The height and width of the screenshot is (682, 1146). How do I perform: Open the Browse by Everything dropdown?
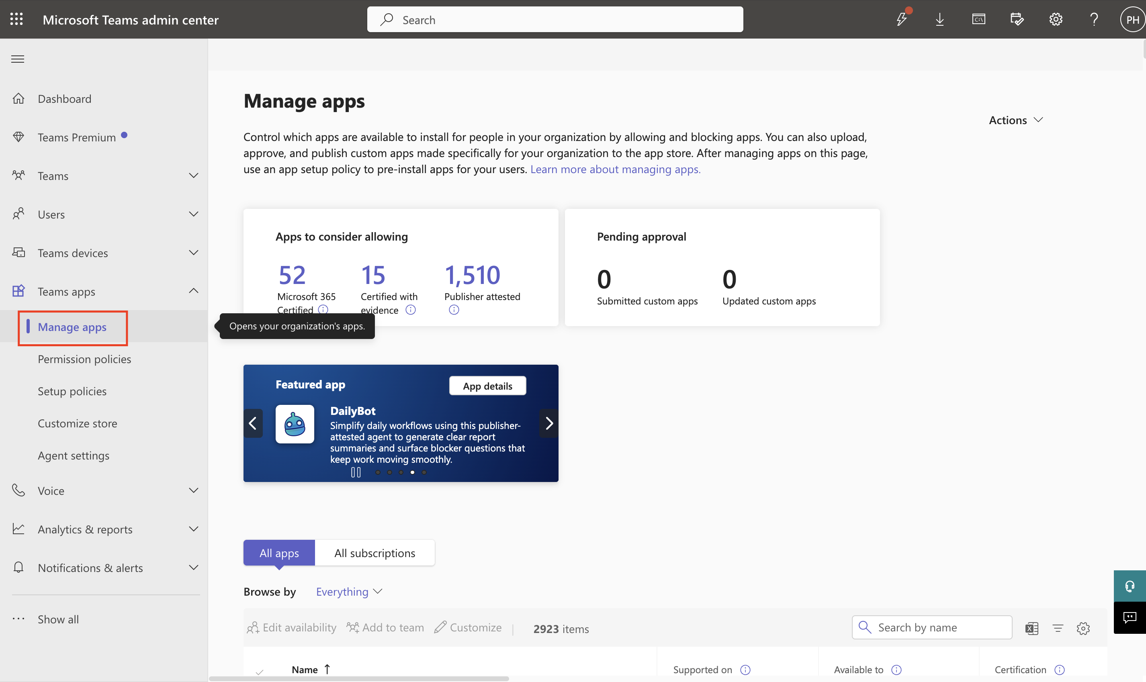(x=349, y=592)
